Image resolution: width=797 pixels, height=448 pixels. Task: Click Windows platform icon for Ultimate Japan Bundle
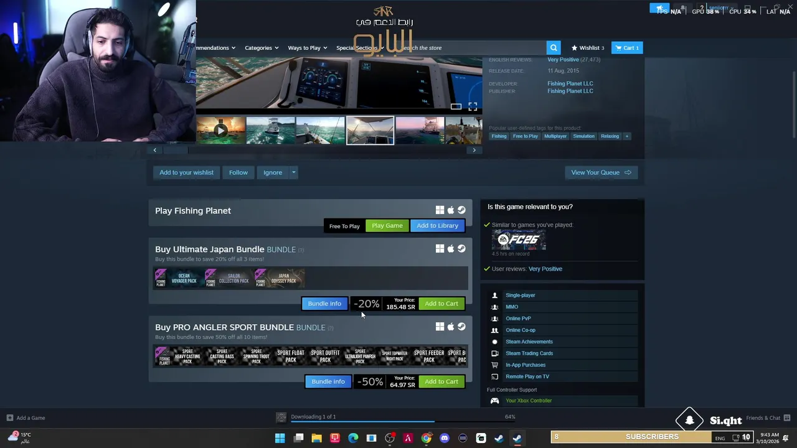[440, 248]
